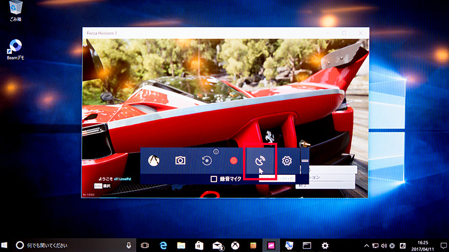Open the Xbox app from Game Bar
Screen dimensions: 449x252
click(154, 161)
